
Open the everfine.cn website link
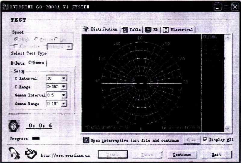coord(65,155)
